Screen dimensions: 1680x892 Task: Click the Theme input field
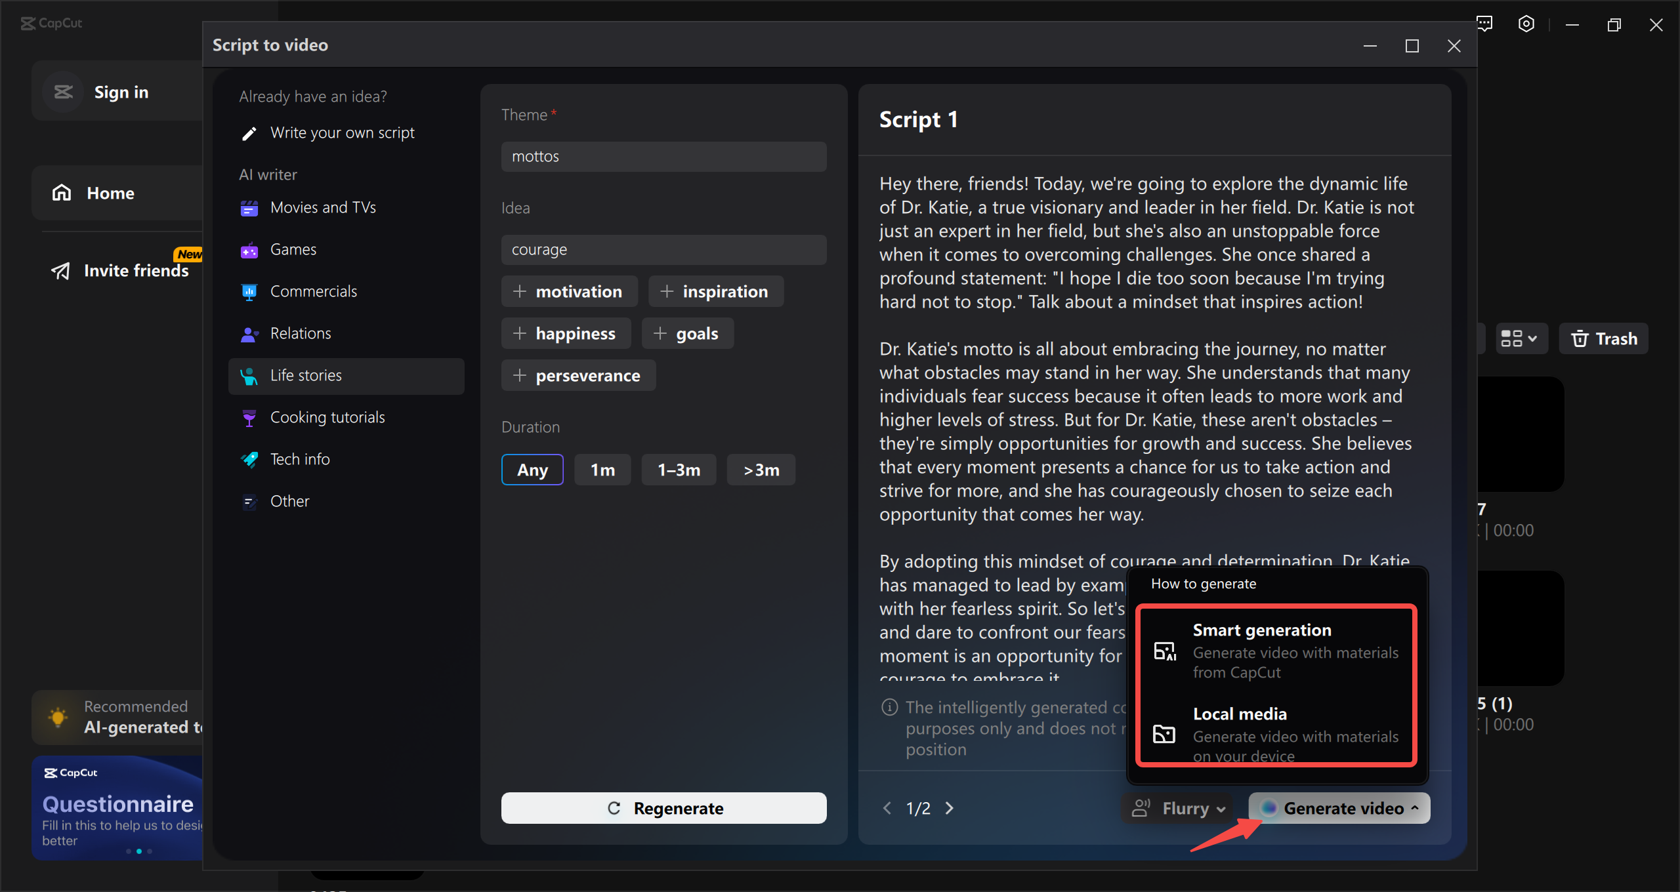pyautogui.click(x=663, y=157)
